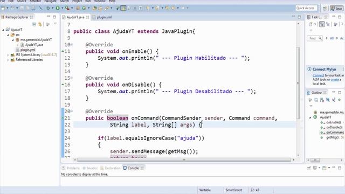This screenshot has height=194, width=345.
Task: Select plugin.yml in Package Explorer
Action: [27, 50]
